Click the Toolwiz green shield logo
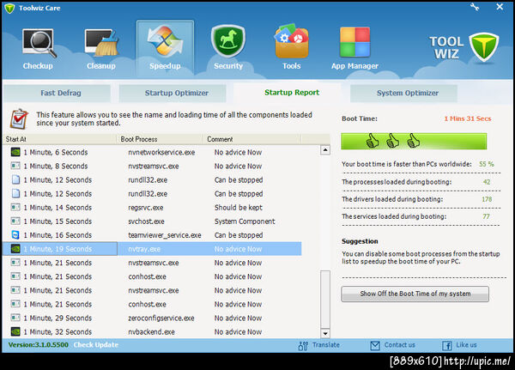 [x=484, y=47]
